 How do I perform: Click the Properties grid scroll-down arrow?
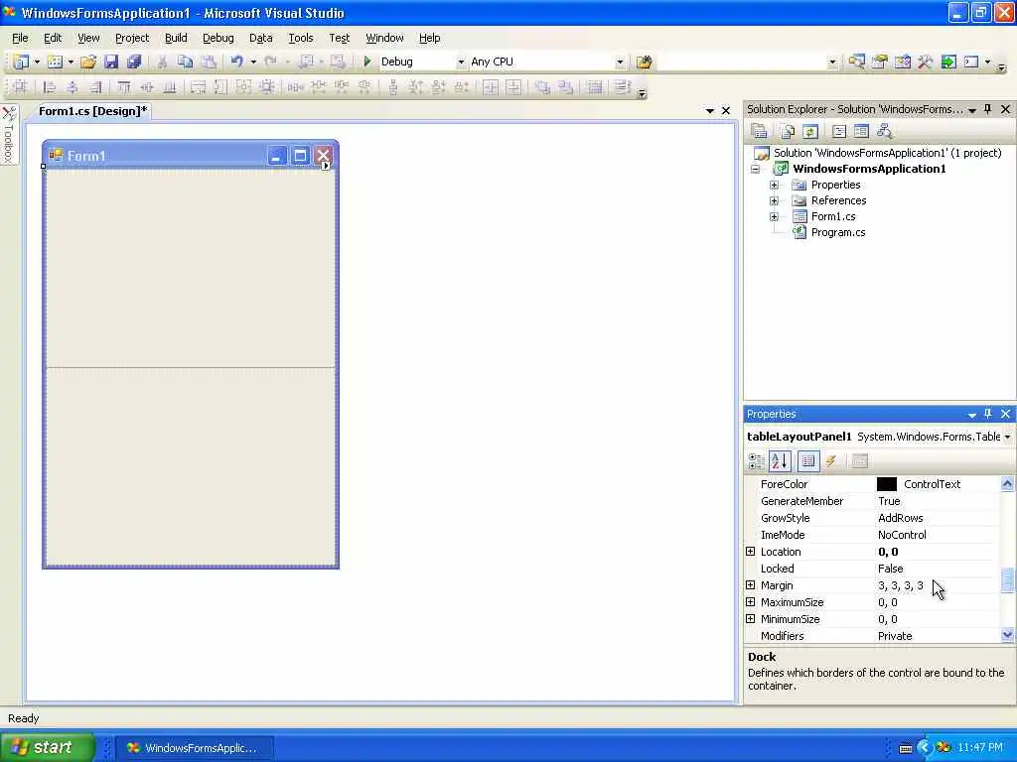[1007, 635]
